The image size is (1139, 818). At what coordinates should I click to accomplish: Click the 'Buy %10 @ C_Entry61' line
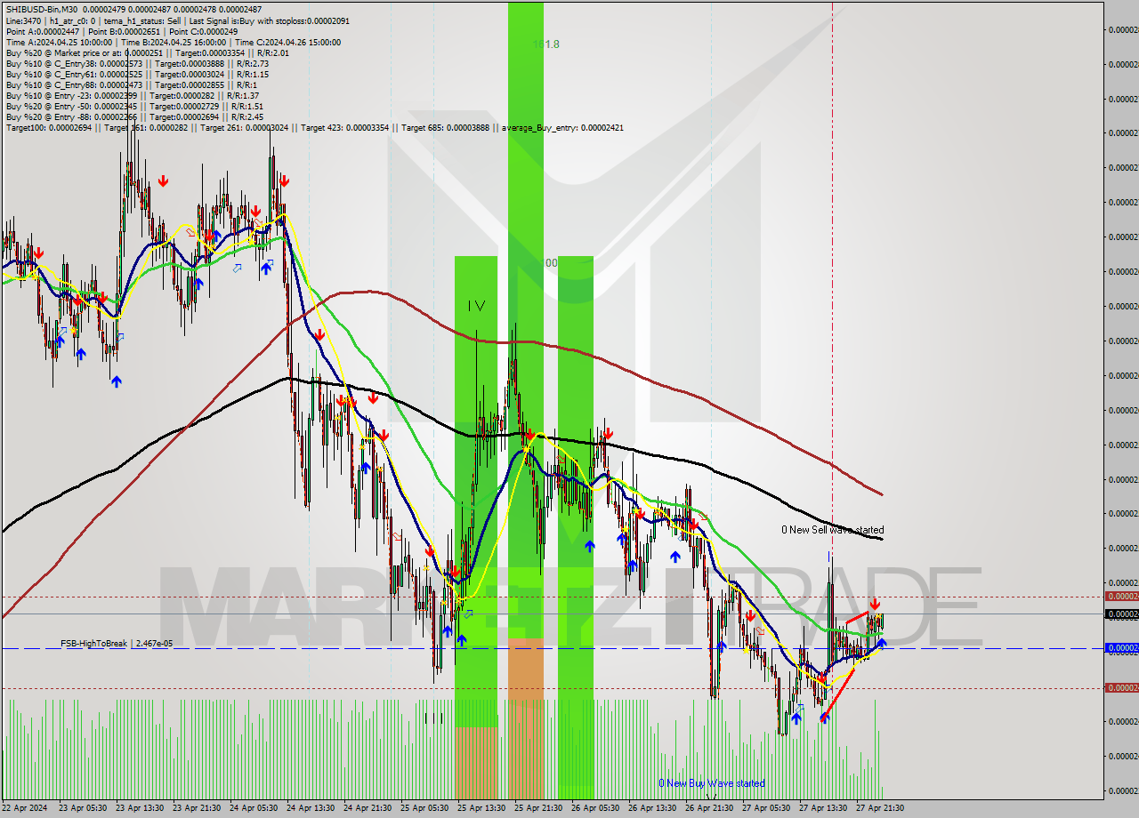tap(137, 74)
